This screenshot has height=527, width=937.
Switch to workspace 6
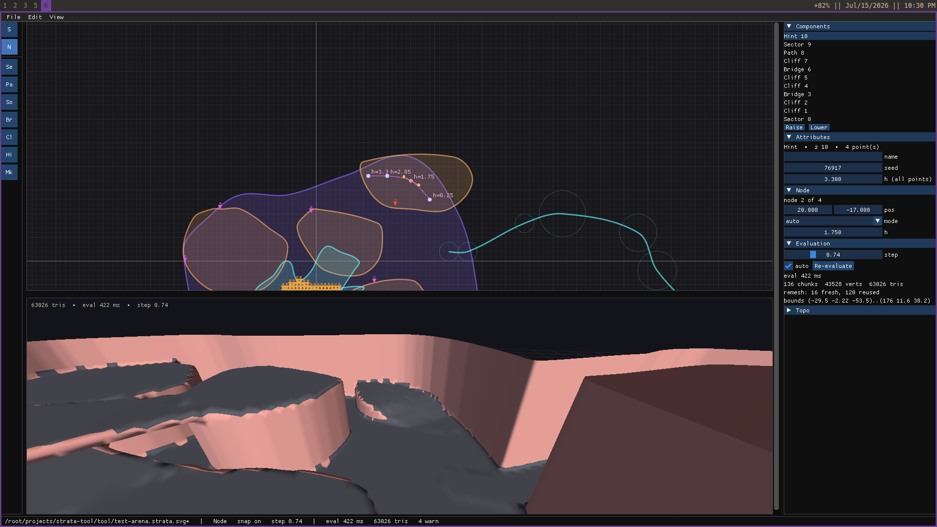[46, 5]
